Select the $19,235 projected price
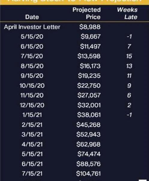 89,76
